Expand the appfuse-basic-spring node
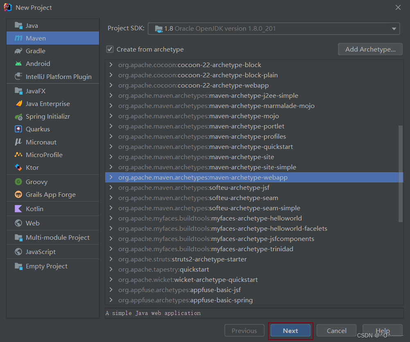This screenshot has width=410, height=342. 111,299
